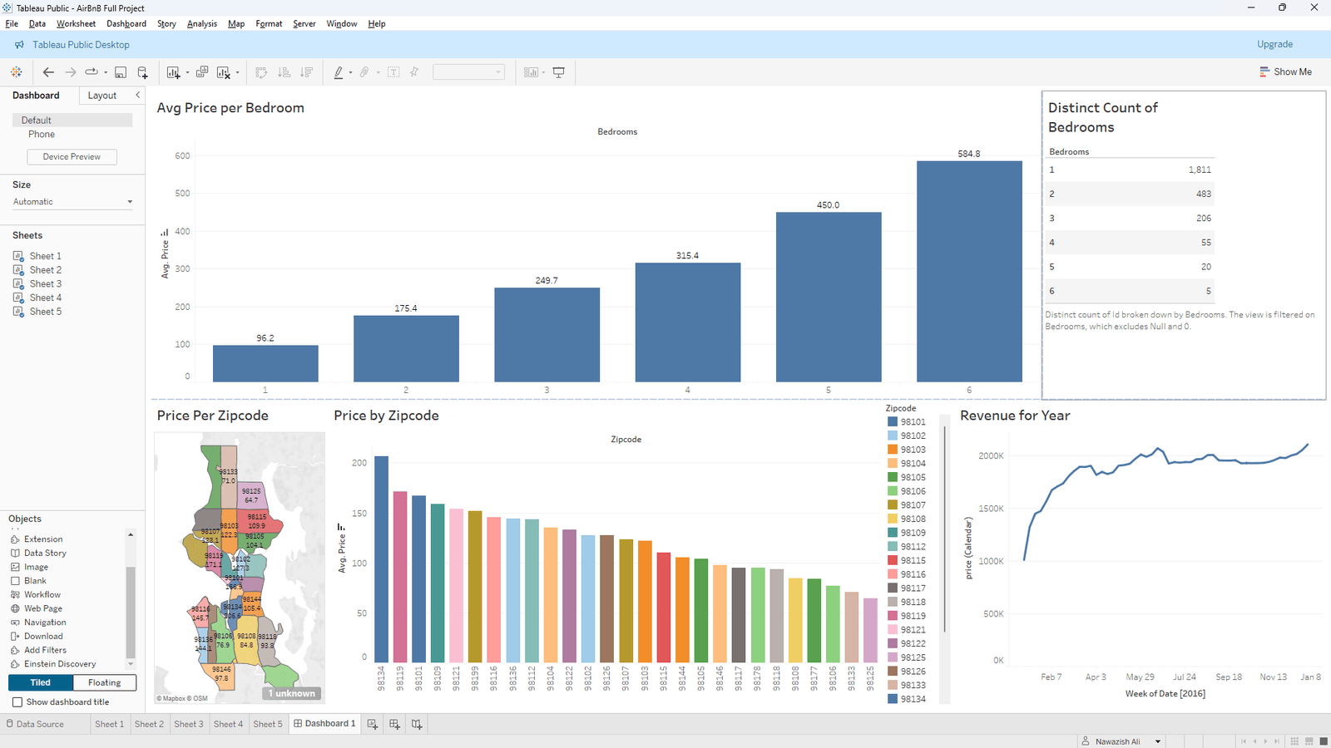Add a Web Page object to the dashboard
This screenshot has width=1331, height=748.
43,608
